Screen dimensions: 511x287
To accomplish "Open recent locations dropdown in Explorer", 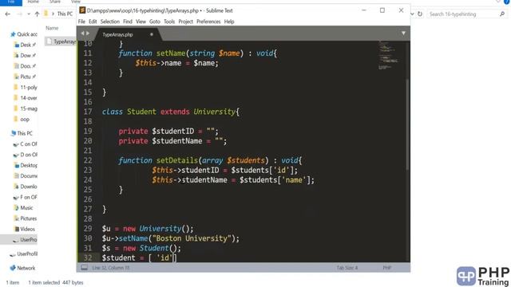I will (29, 14).
